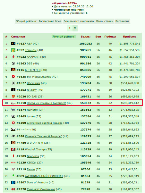The width and height of the screenshot is (145, 193).
Task: Click the A&P syndicate emblem icon
Action: pos(13,44)
